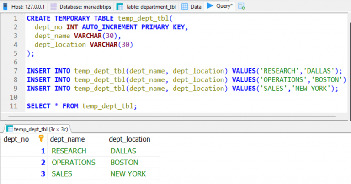Open the Host: 127.0.0.1 tab

24,7
